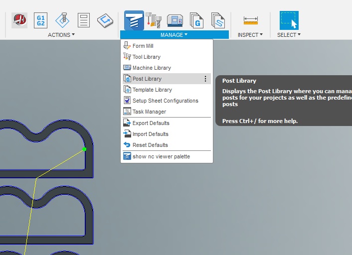
Task: Choose Import Defaults
Action: click(x=167, y=134)
